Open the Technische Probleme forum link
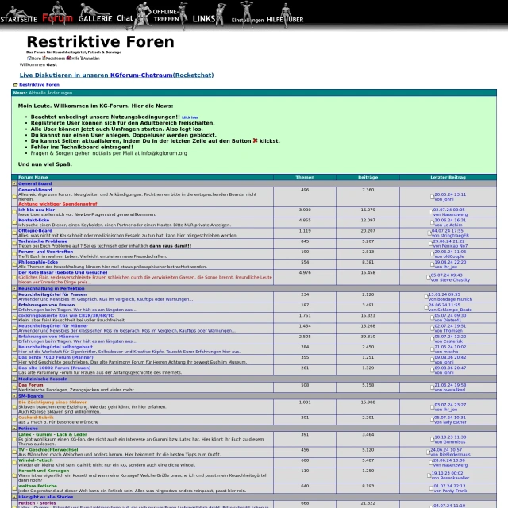Viewport: 508px width, 508px height. coord(43,241)
